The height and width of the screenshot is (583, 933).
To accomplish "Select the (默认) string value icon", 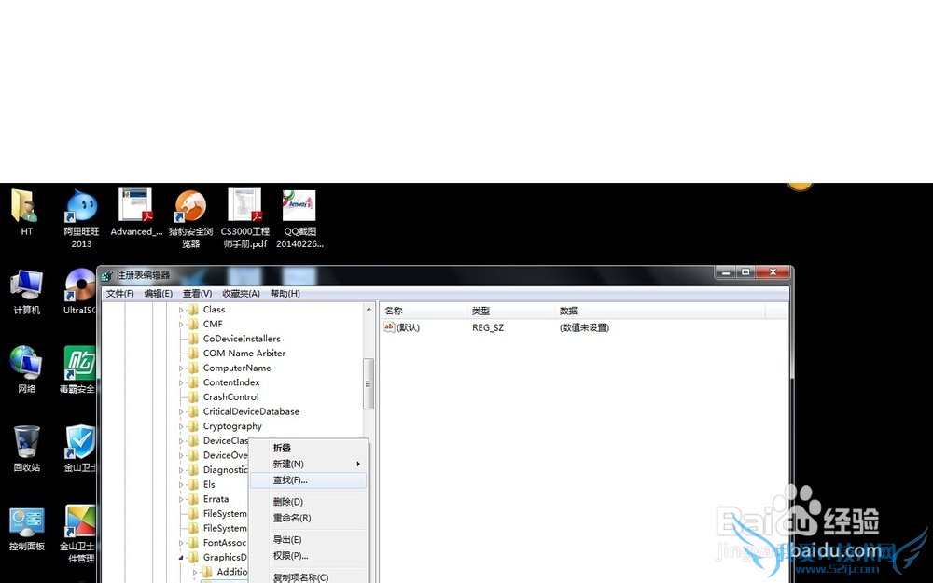I will 389,327.
